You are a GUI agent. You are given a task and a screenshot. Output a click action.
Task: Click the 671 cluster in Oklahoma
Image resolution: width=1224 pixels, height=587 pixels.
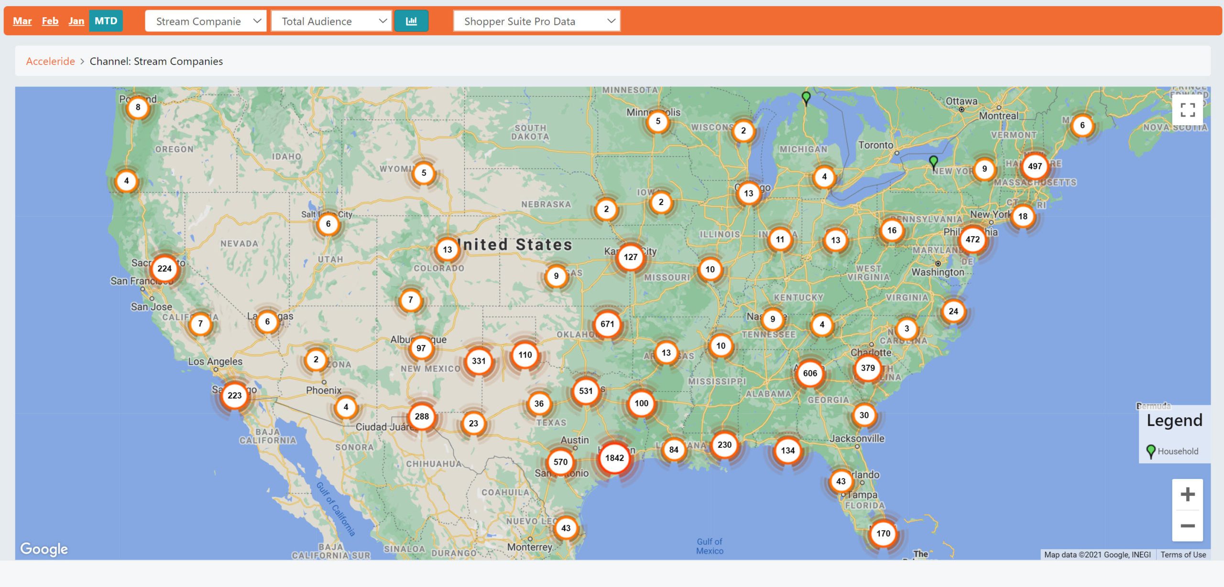[607, 324]
